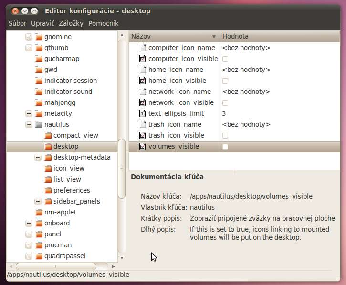This screenshot has height=285, width=346.
Task: Click the status bar key path
Action: pos(68,275)
